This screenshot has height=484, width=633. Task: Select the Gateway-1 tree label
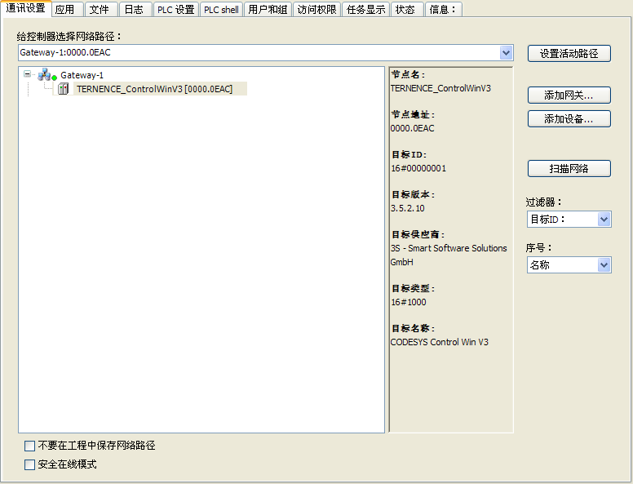pos(82,75)
